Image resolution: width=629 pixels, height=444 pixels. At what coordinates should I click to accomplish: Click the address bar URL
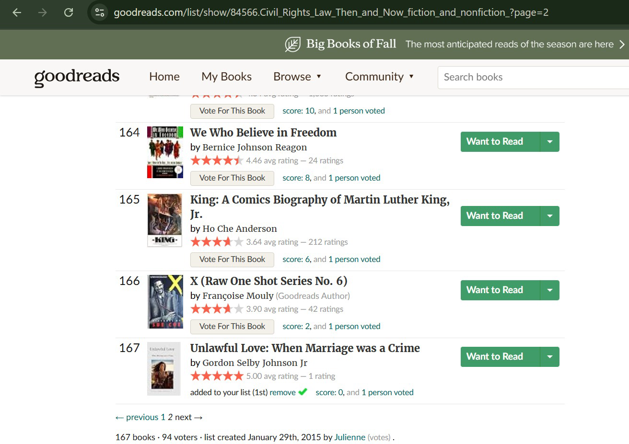click(331, 12)
